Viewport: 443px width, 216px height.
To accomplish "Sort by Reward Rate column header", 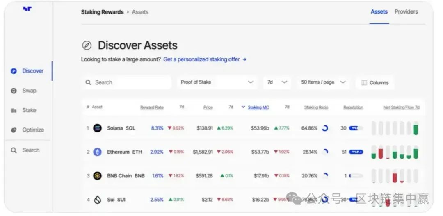I will click(x=152, y=107).
